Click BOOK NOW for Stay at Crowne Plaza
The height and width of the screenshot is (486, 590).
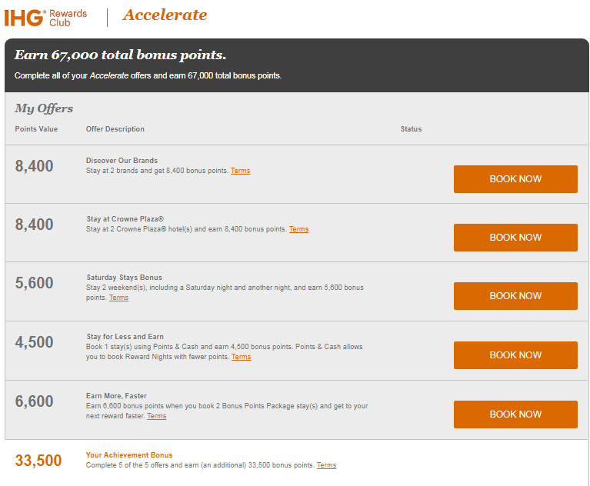coord(515,238)
